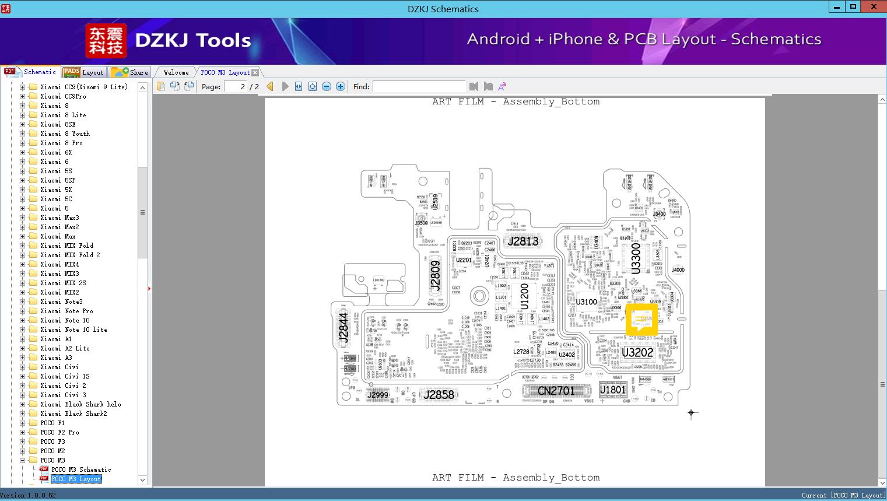Click the next page arrow
887x501 pixels.
(x=285, y=86)
